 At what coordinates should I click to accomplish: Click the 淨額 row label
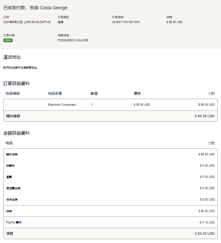[x=9, y=234]
